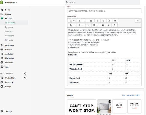Viewport: 146px width, 115px height.
Task: Insert bulleted list
Action: pyautogui.click(x=97, y=21)
